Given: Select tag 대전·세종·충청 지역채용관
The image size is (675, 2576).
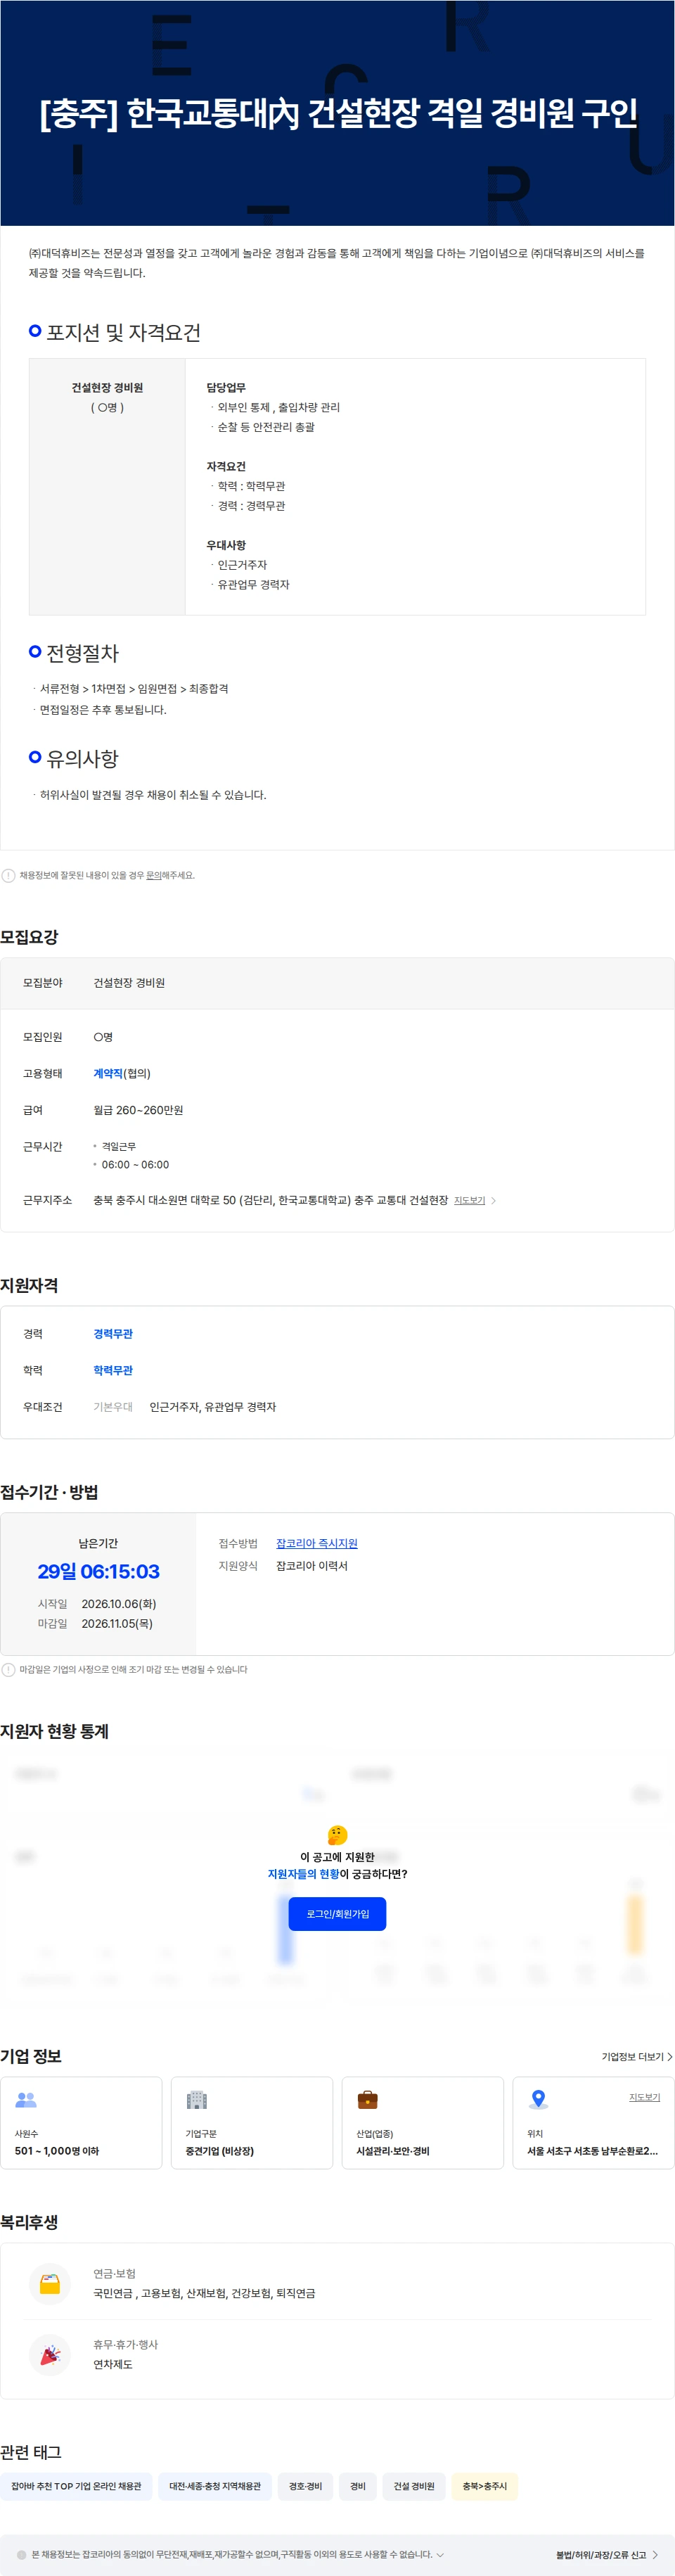Looking at the screenshot, I should pyautogui.click(x=215, y=2486).
